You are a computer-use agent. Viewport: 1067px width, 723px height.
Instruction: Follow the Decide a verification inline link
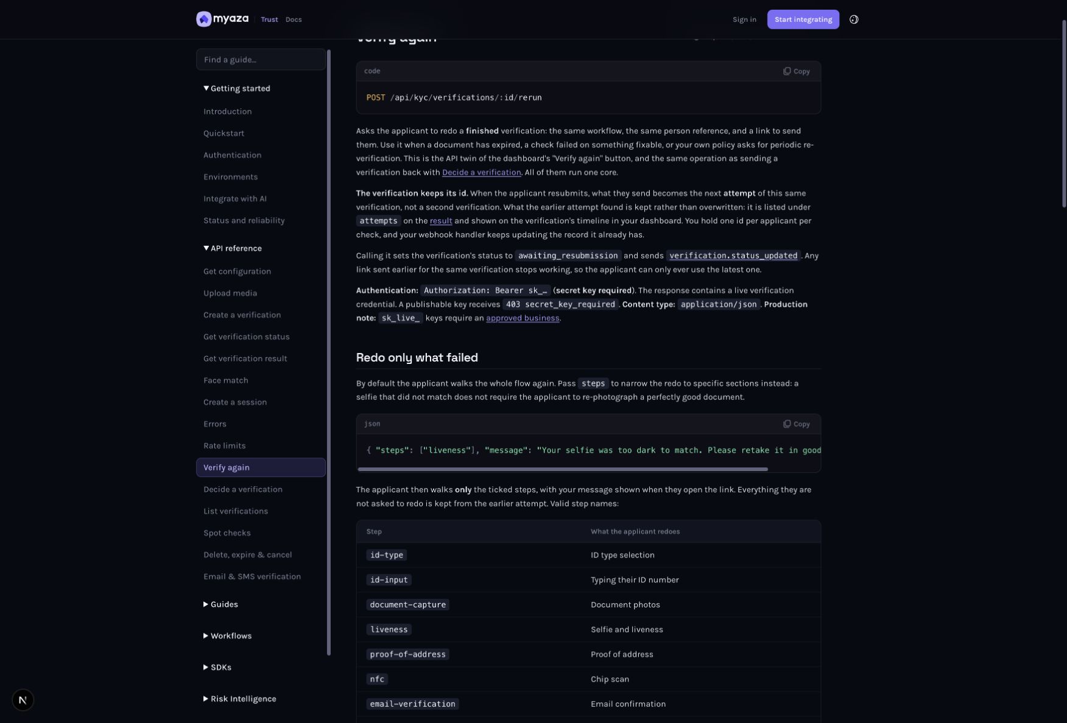coord(481,172)
